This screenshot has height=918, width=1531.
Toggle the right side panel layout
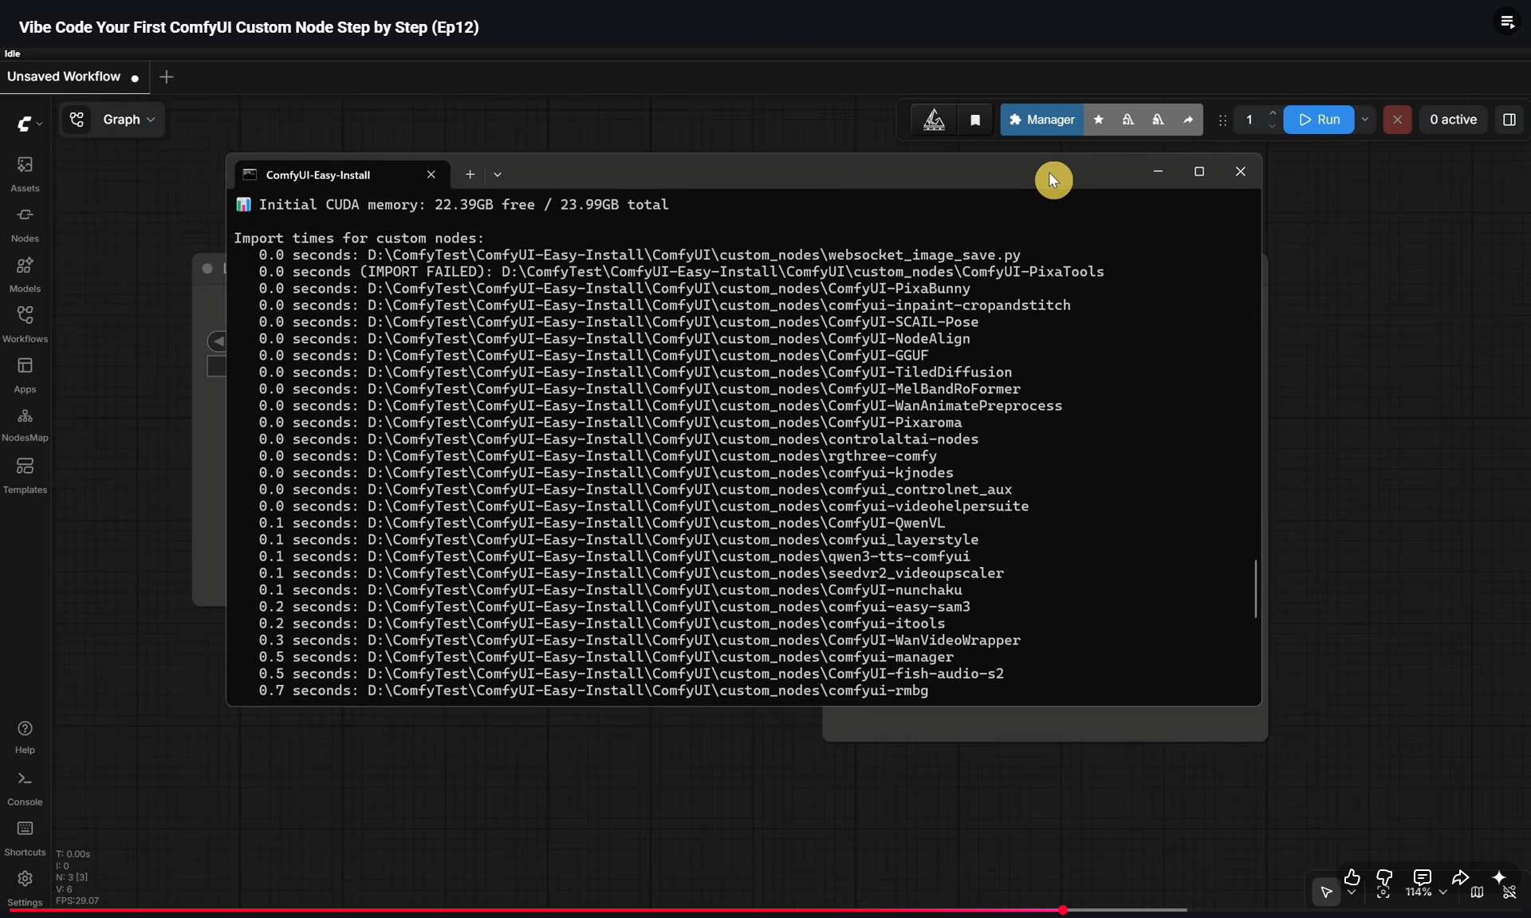[x=1509, y=120]
